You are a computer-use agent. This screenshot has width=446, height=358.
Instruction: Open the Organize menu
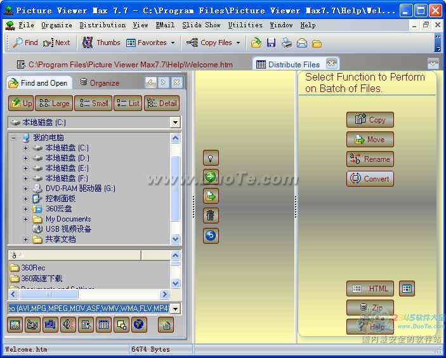[x=56, y=25]
